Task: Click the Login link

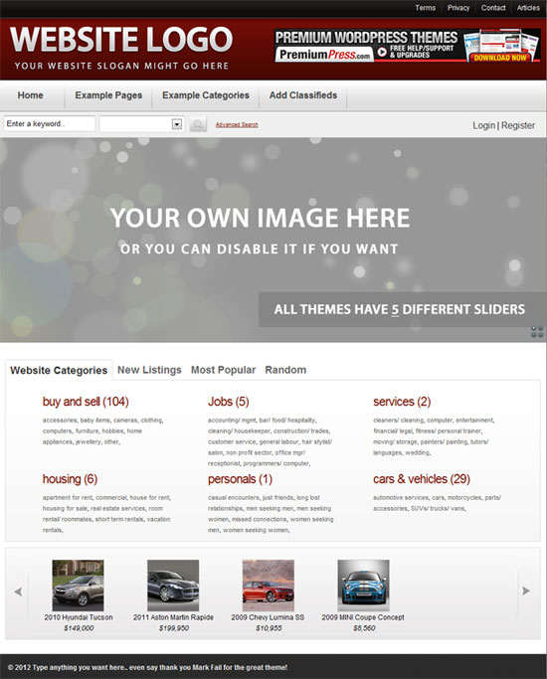Action: 483,125
